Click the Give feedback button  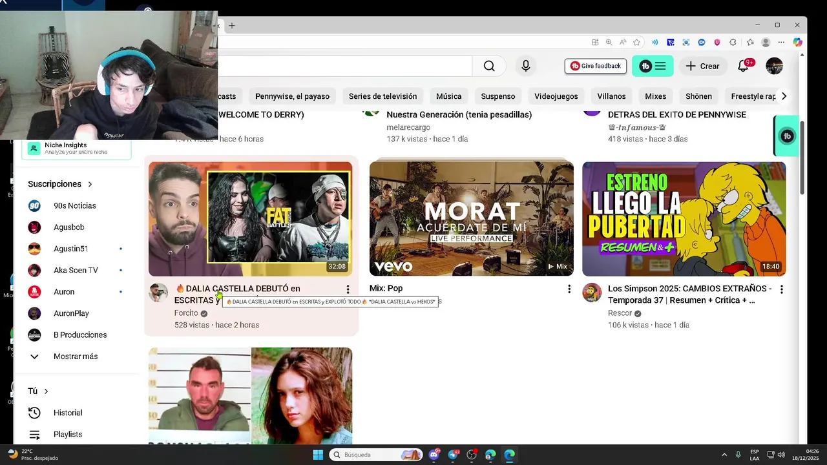click(x=596, y=66)
